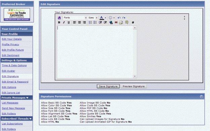Screen dimensions: 210x131
Task: Click 'Allow HTML No' text
Action: point(50,122)
